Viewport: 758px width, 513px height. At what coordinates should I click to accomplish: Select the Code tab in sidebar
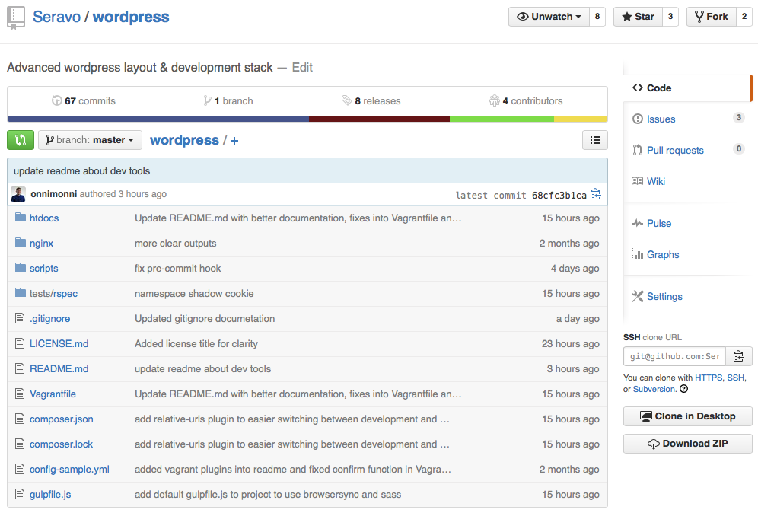click(x=687, y=88)
